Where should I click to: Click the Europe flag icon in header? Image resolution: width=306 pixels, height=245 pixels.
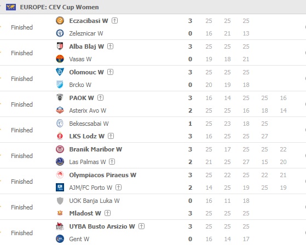click(x=11, y=7)
